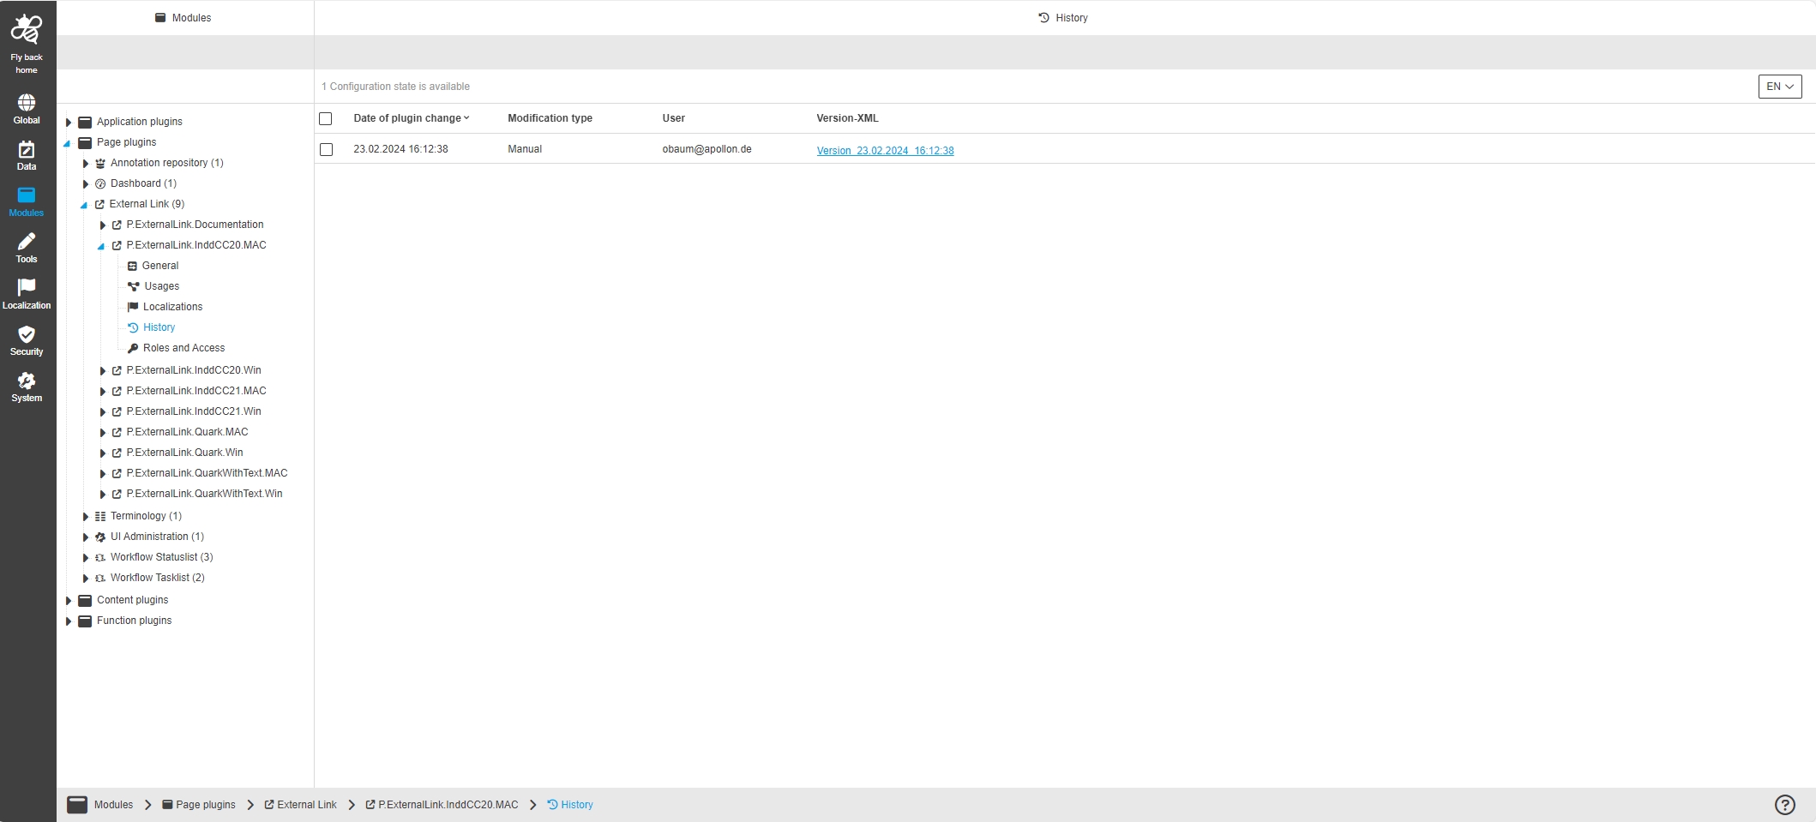Click the user obaum@apollon.de cell
The width and height of the screenshot is (1816, 822).
(x=707, y=149)
